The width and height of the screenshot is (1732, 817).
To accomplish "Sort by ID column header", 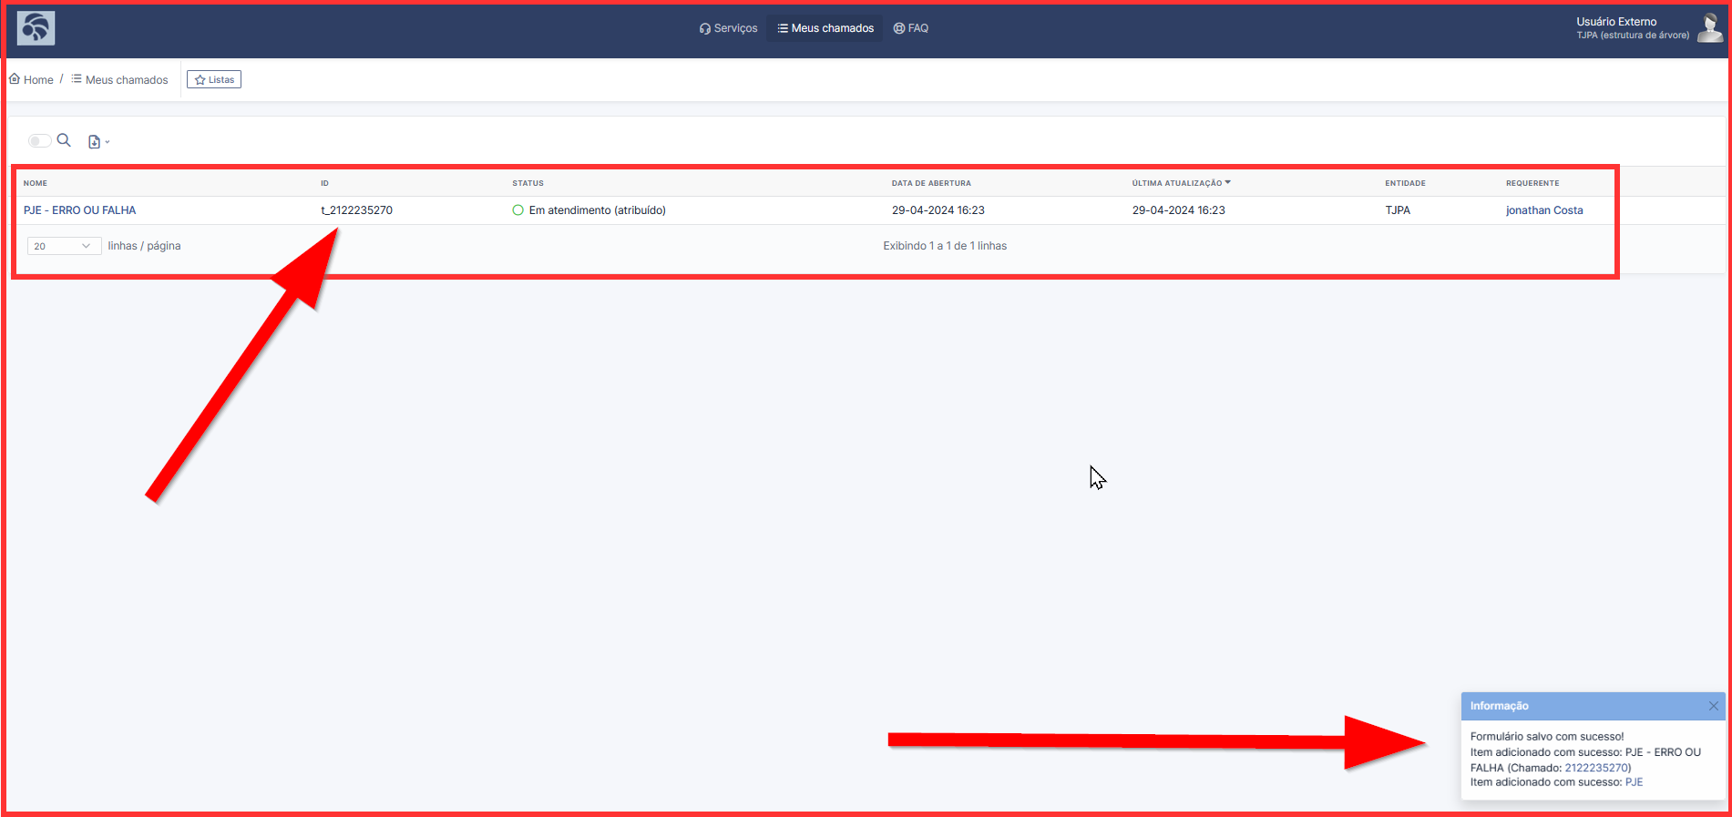I will coord(324,183).
